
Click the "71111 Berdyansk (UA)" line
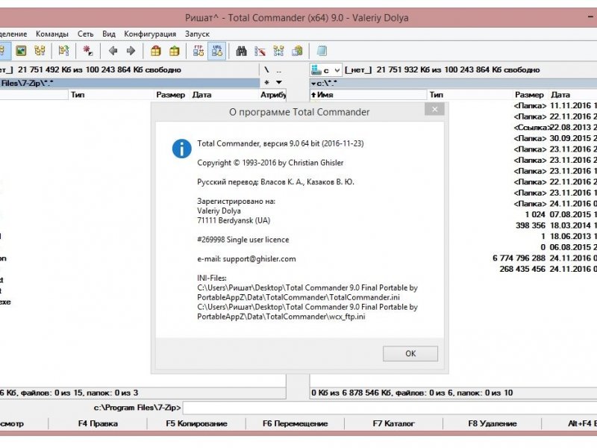click(x=234, y=220)
